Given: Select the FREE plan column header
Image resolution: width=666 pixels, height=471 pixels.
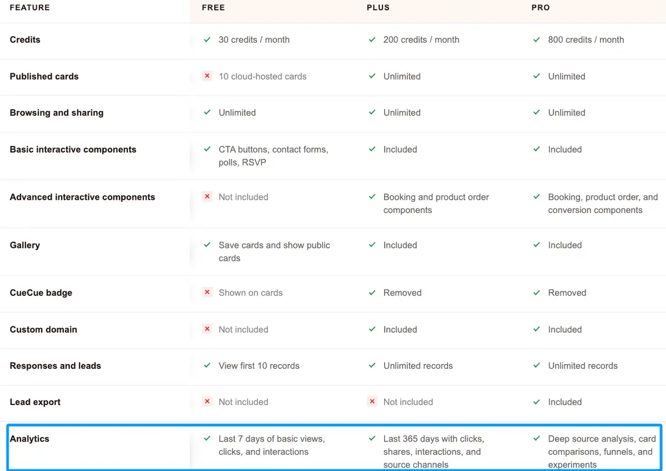Looking at the screenshot, I should click(214, 8).
